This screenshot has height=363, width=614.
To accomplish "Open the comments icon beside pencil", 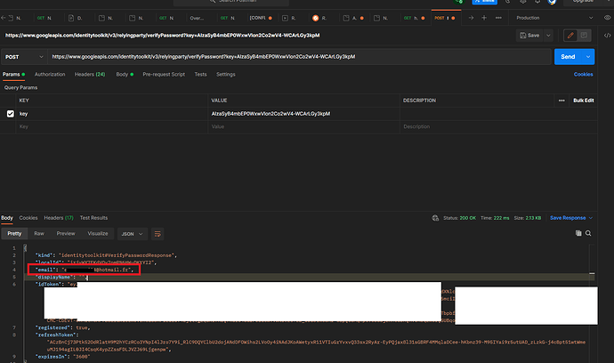I will click(x=584, y=36).
